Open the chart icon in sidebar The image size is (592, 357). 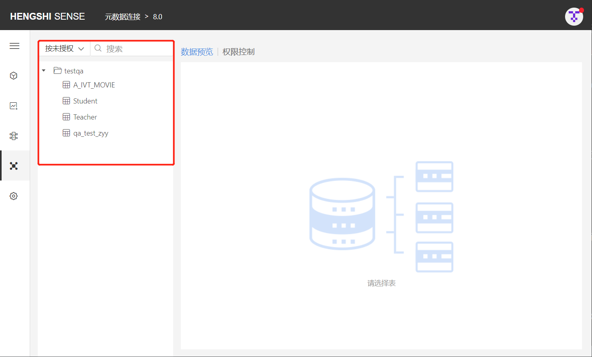[14, 106]
